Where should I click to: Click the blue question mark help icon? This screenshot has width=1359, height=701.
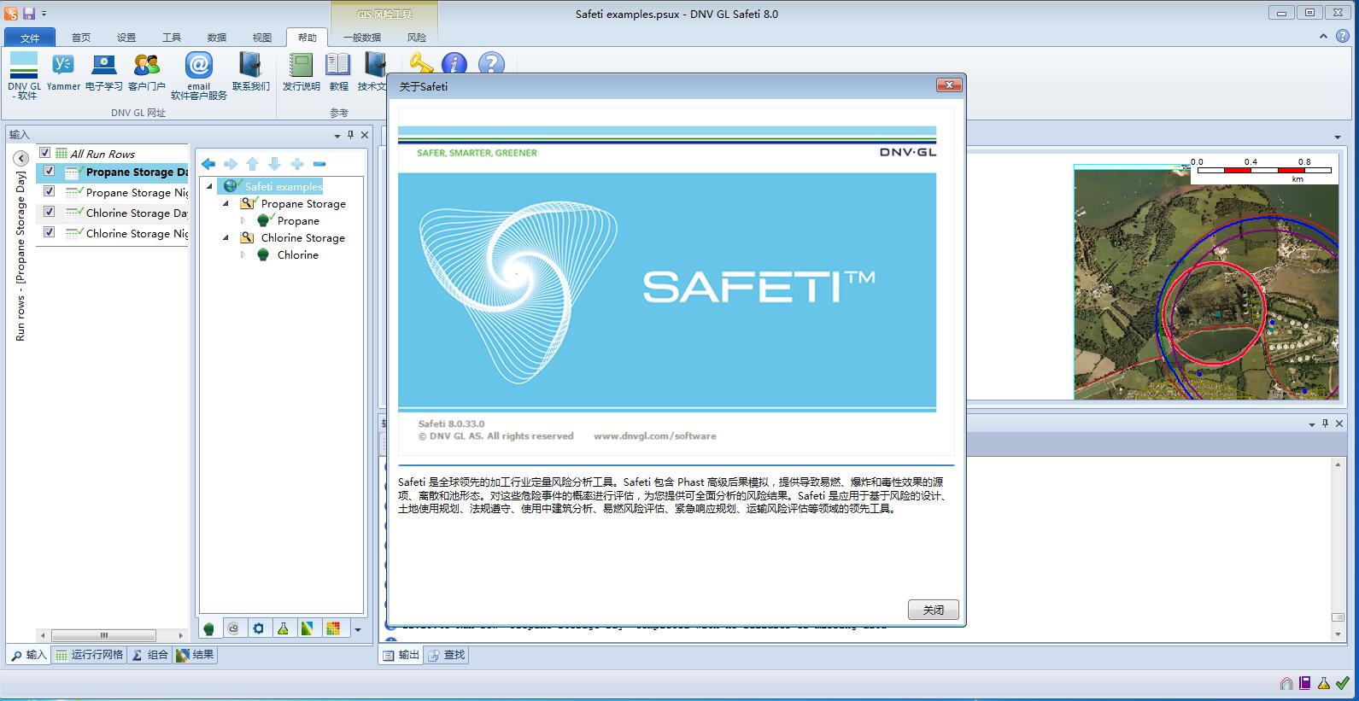click(x=491, y=64)
